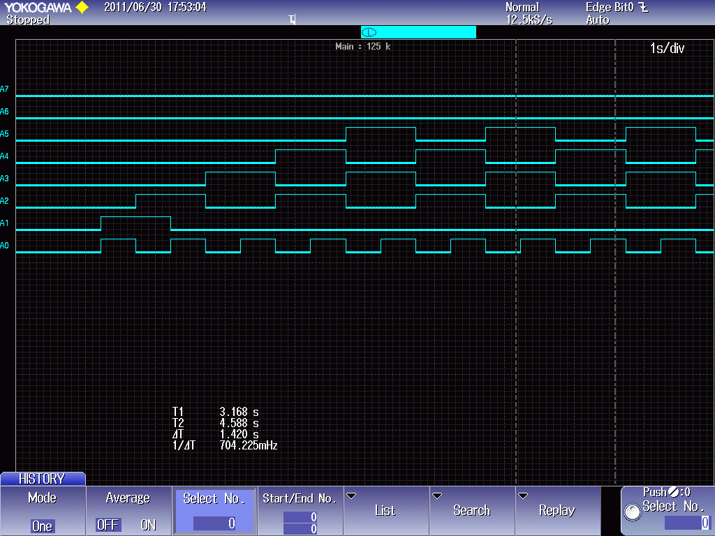The width and height of the screenshot is (715, 536).
Task: Click the Main : 125 k record length text
Action: click(x=363, y=47)
